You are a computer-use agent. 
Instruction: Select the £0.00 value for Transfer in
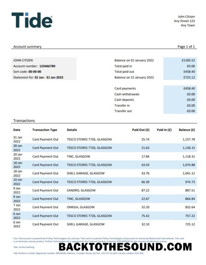click(x=191, y=105)
